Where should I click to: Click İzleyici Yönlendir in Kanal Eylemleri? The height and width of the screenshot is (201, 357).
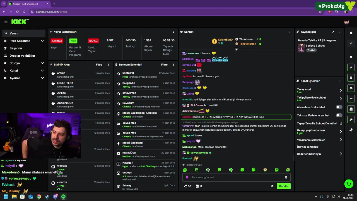tap(308, 147)
